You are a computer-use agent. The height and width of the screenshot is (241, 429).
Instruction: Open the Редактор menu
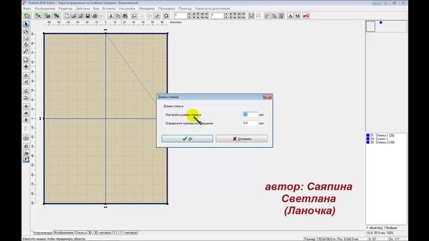click(x=66, y=9)
